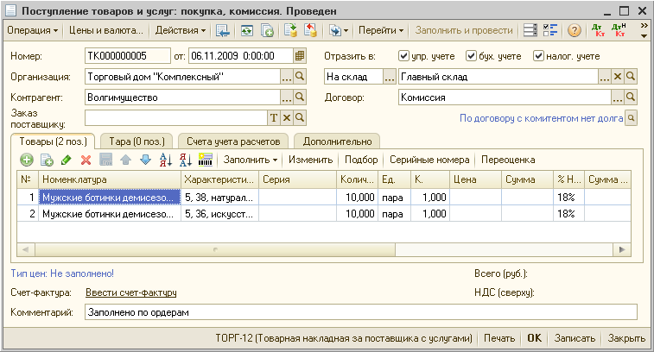Open the help question mark icon
The image size is (654, 352).
[575, 30]
